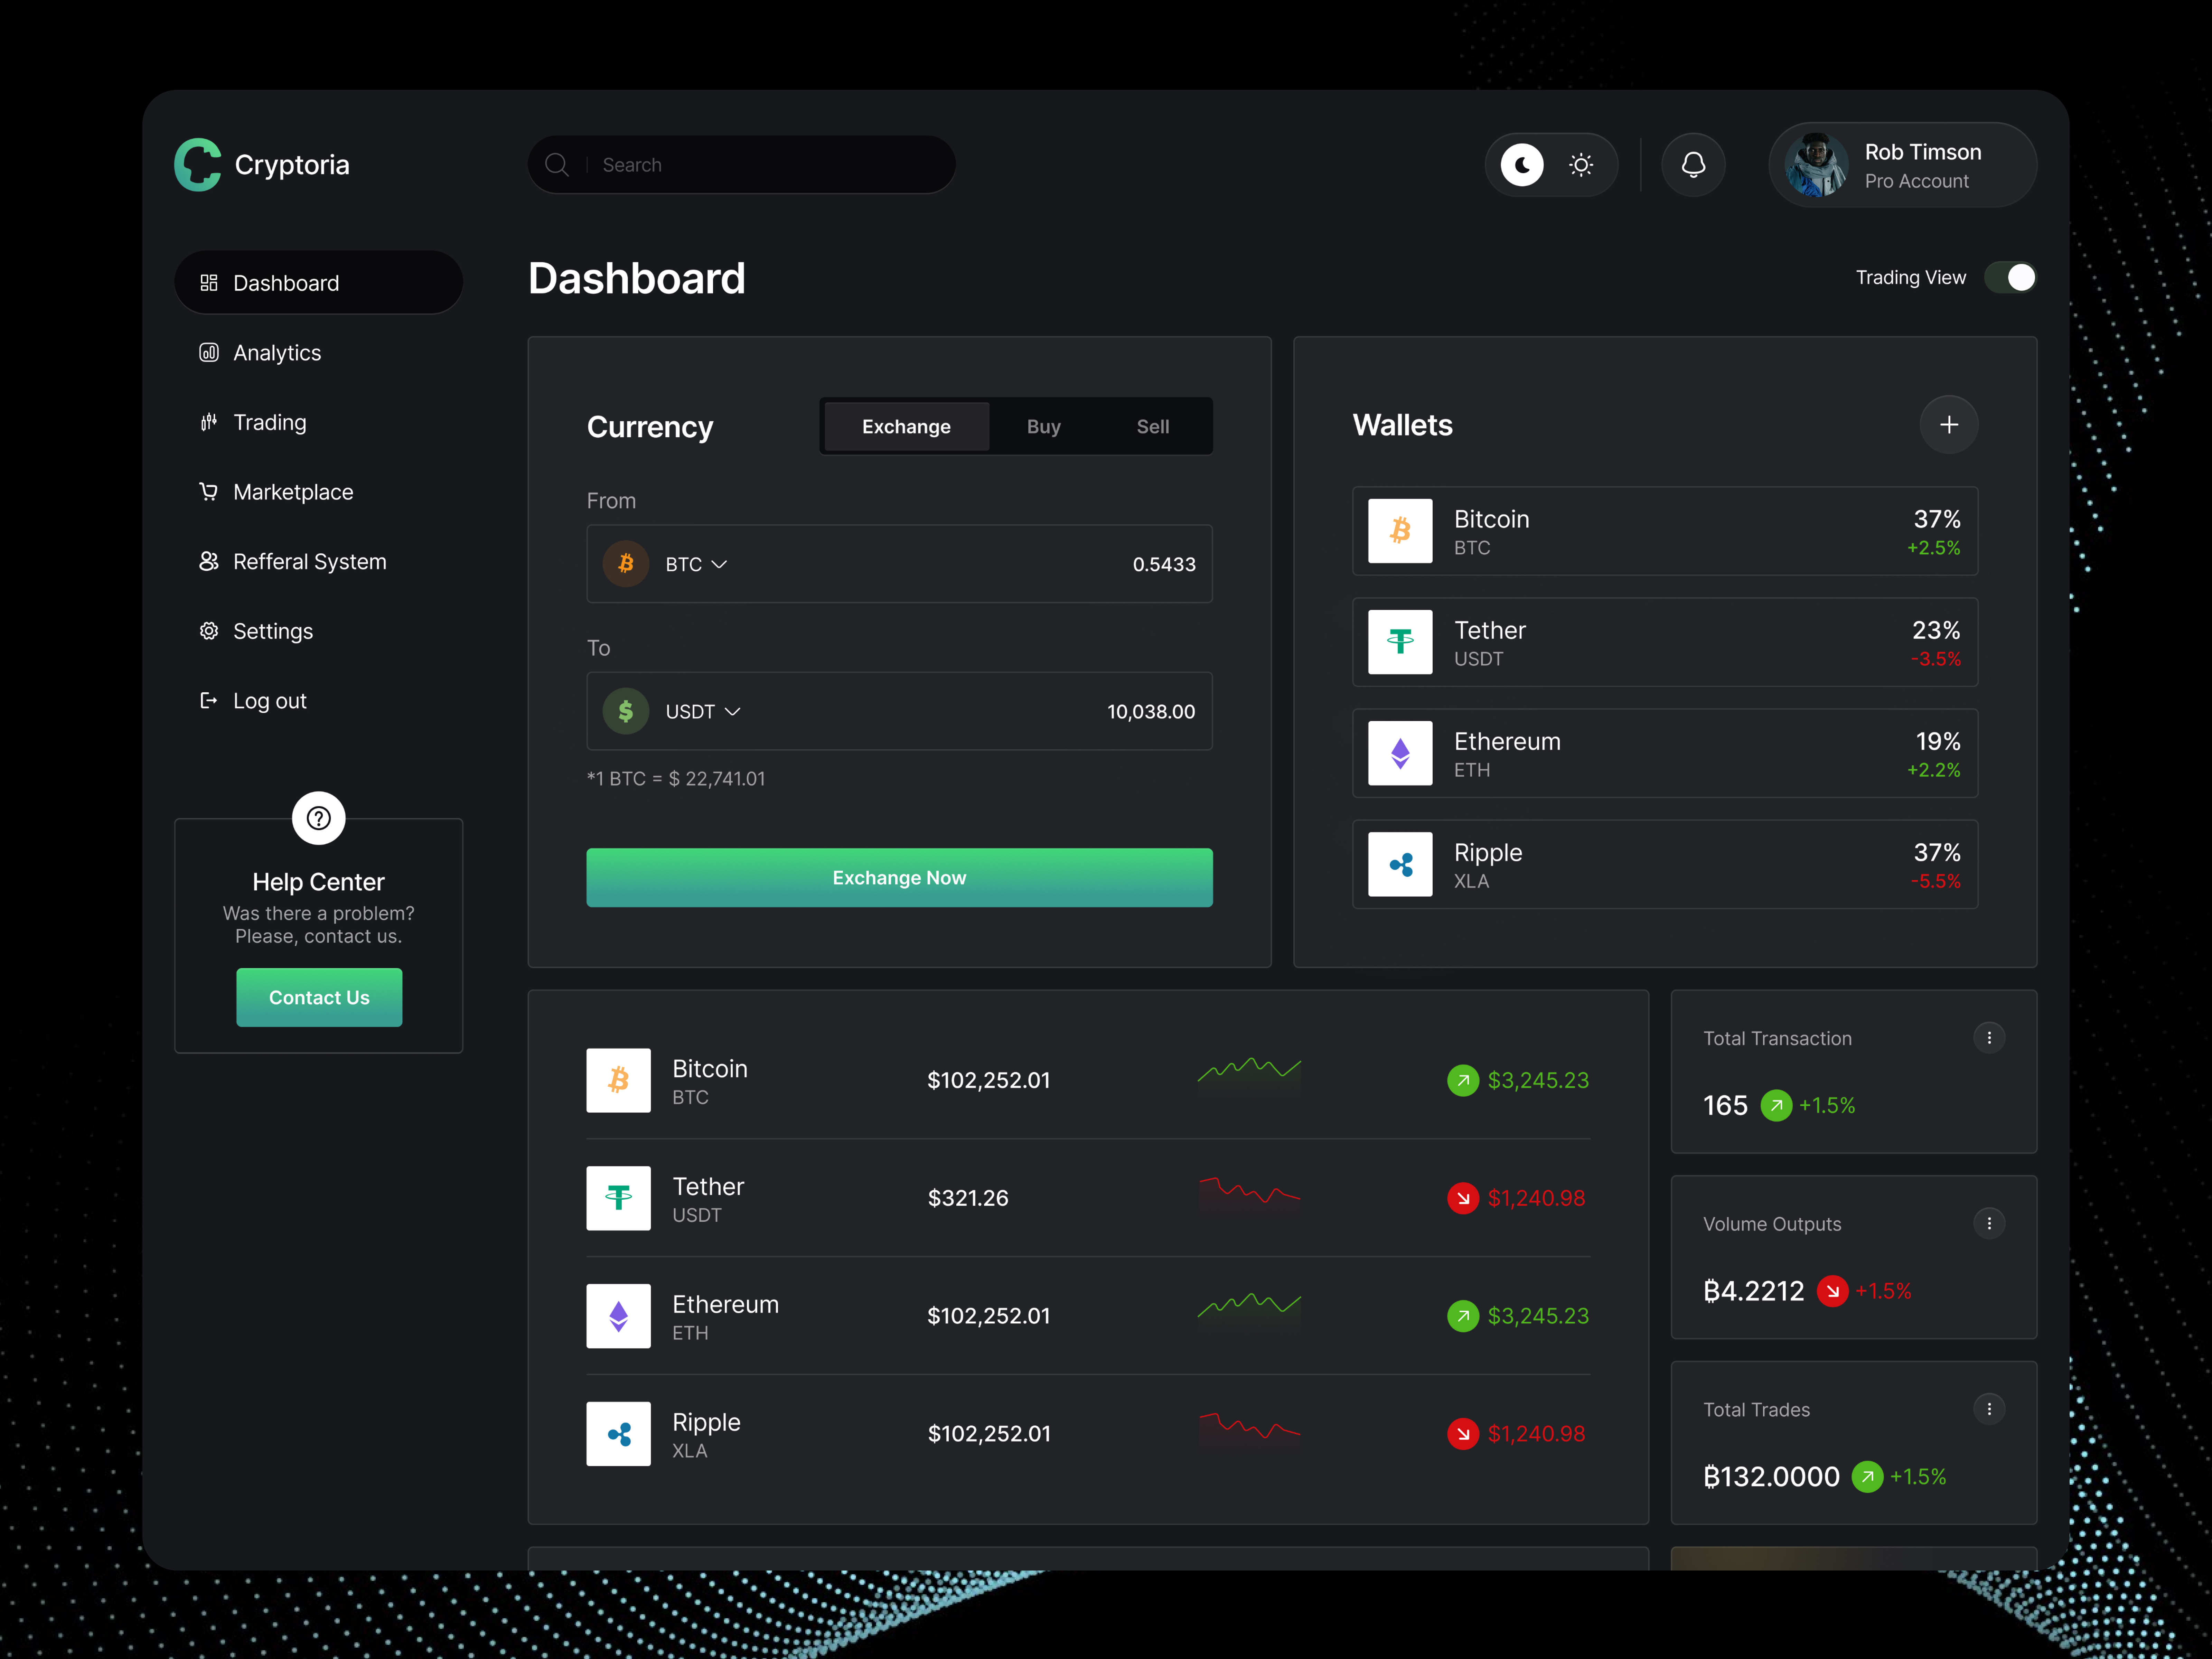2212x1659 pixels.
Task: Open Volume Outputs options menu
Action: coord(1989,1223)
